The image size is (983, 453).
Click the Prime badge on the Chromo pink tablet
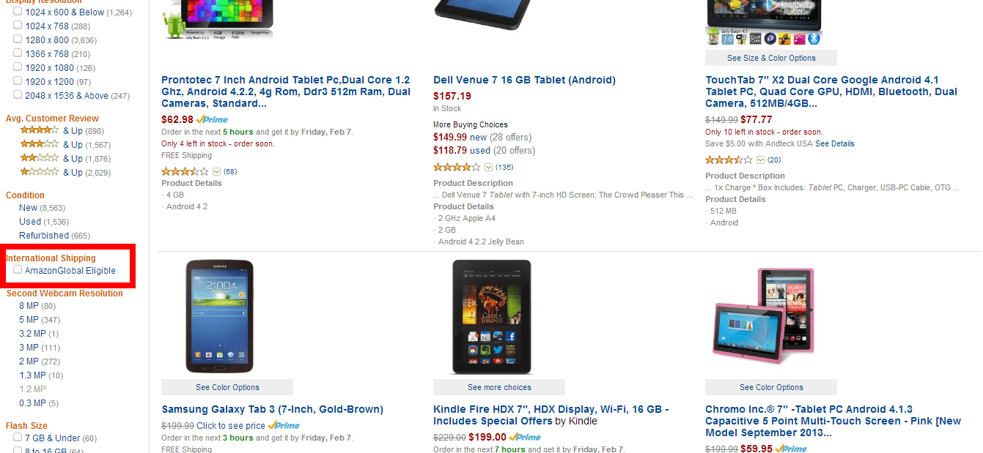790,448
